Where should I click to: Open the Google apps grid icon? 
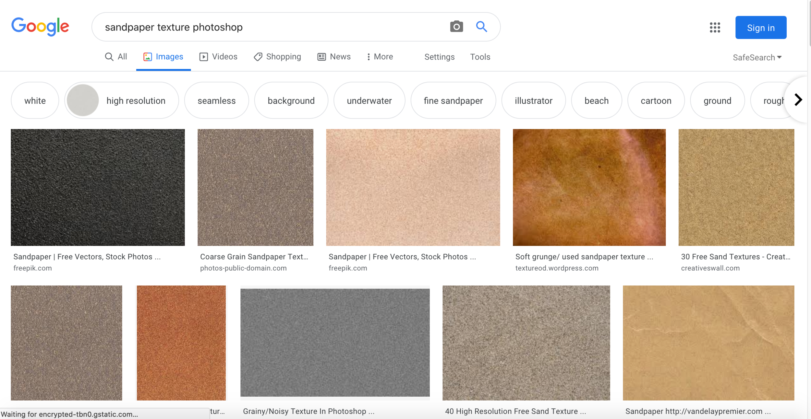[715, 28]
